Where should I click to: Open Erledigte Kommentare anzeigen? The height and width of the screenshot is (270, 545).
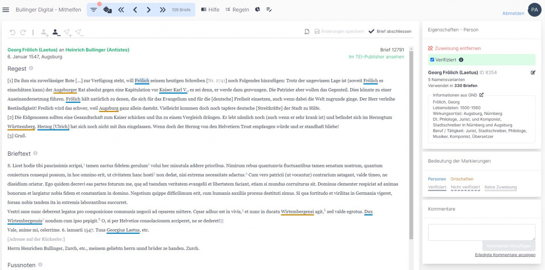coord(505,255)
